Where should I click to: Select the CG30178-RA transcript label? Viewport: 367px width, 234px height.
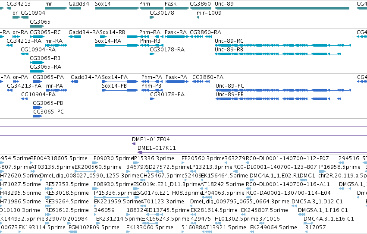pyautogui.click(x=167, y=49)
